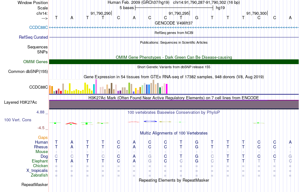
Task: Open the Layered H3K27Ac track label
Action: (20, 102)
